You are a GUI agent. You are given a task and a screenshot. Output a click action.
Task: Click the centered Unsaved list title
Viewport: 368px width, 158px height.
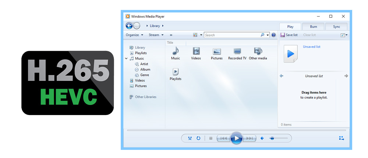click(x=314, y=76)
